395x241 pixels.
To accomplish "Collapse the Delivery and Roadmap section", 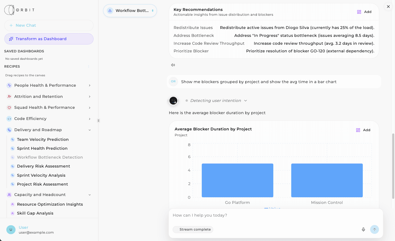I will click(89, 130).
